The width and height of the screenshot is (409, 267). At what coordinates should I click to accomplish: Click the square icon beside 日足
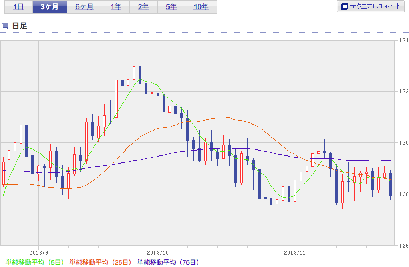tap(4, 26)
